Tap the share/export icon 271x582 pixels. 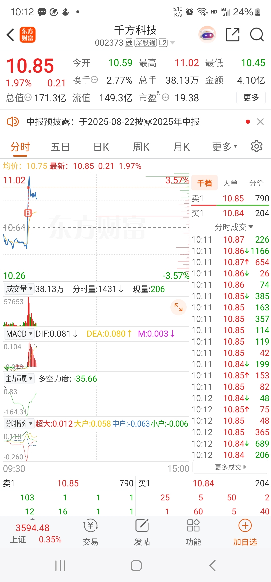click(233, 35)
